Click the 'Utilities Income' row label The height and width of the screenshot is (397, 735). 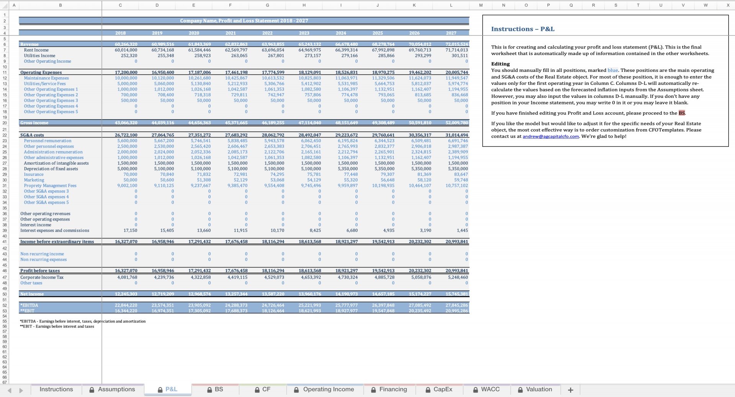[x=39, y=56]
